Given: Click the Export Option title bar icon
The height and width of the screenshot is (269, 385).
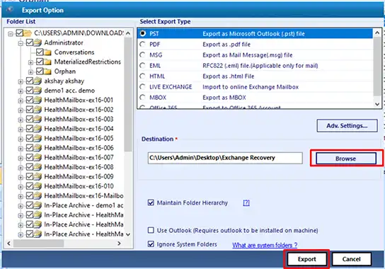Looking at the screenshot, I should 10,10.
